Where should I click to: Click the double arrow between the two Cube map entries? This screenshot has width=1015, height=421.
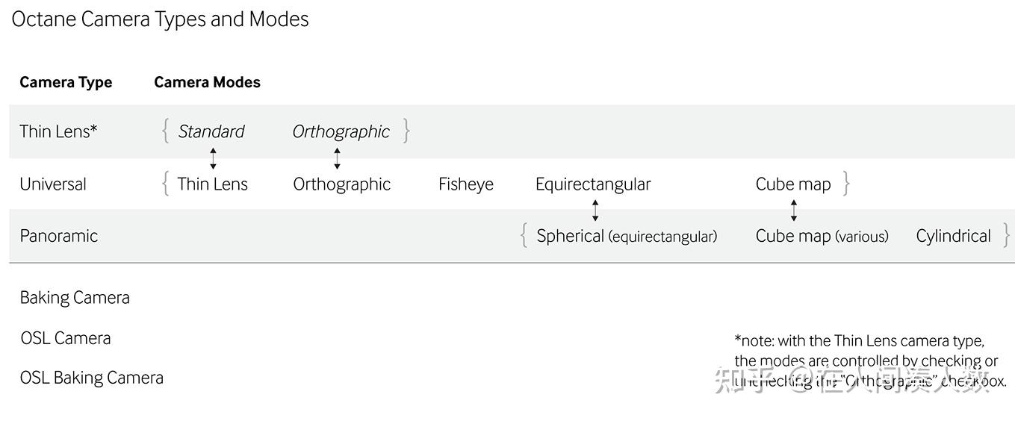pos(793,210)
